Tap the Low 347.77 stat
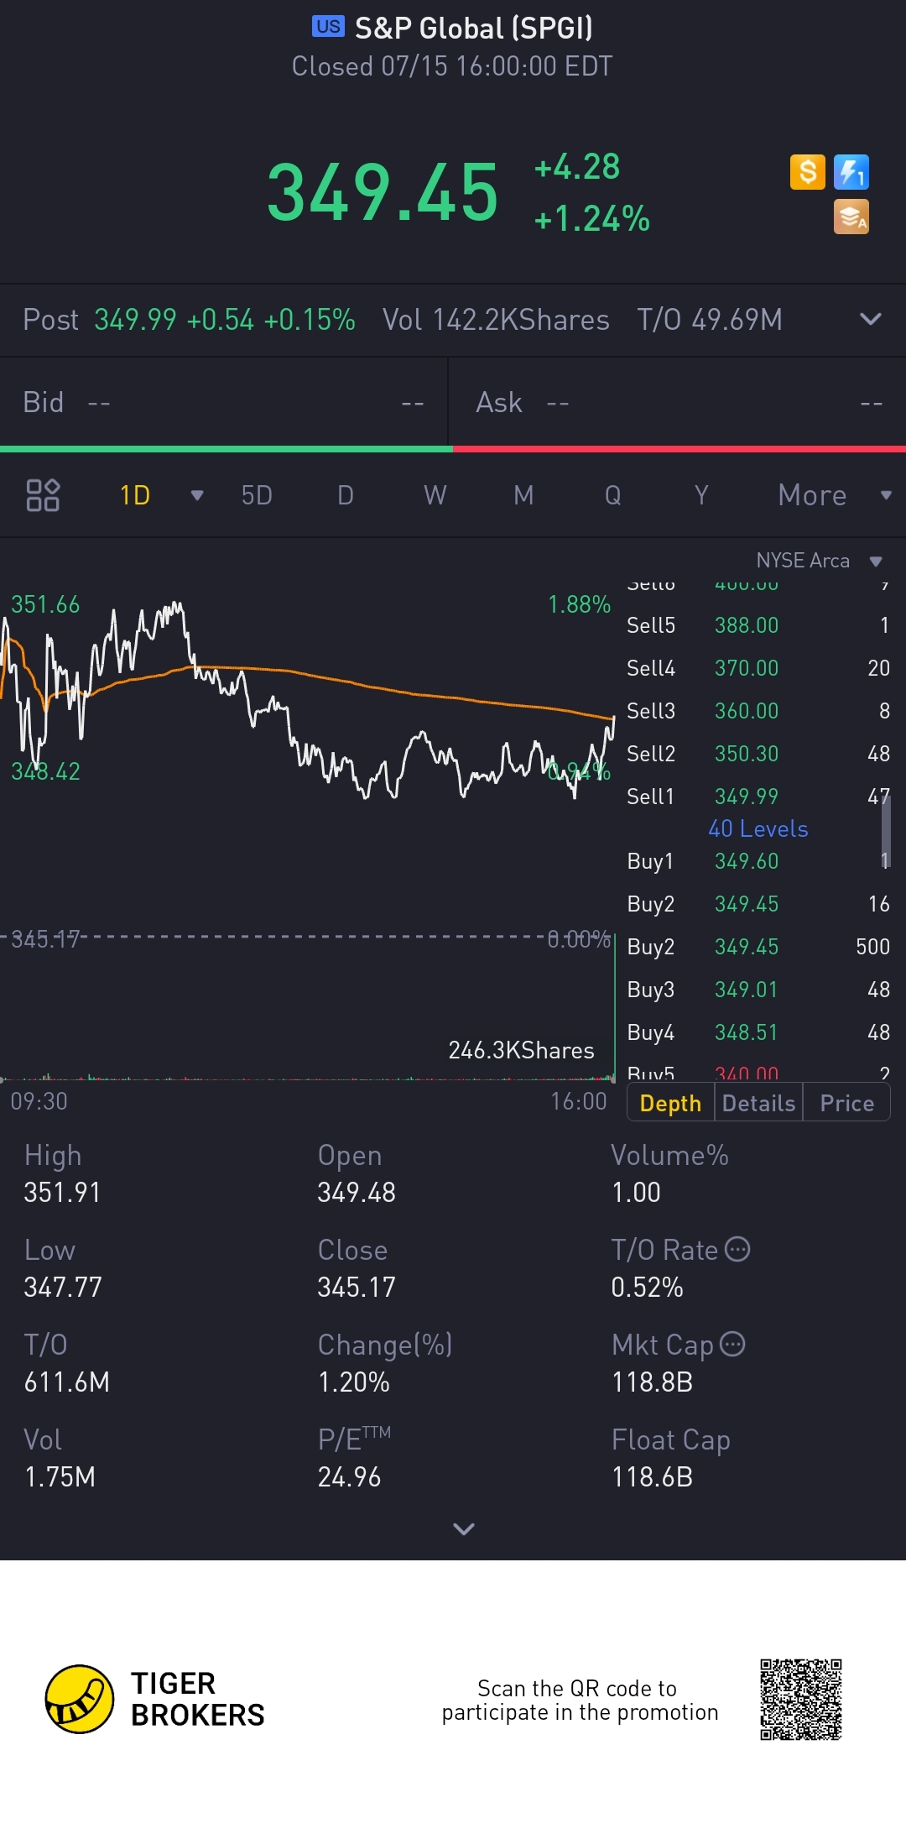This screenshot has width=906, height=1839. click(63, 1268)
